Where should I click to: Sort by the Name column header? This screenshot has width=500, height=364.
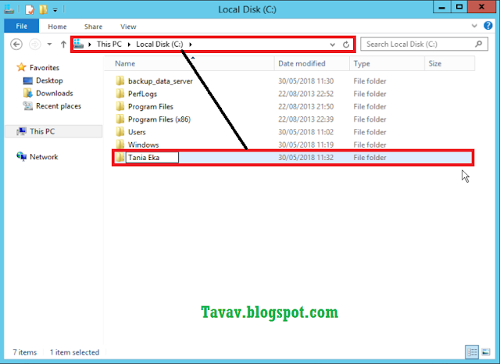coord(189,63)
